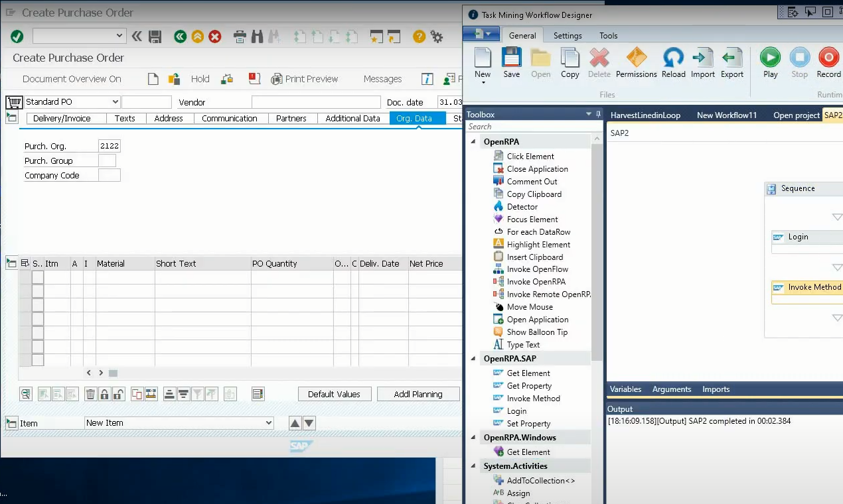Click the Hold button
This screenshot has height=504, width=843.
pos(200,79)
